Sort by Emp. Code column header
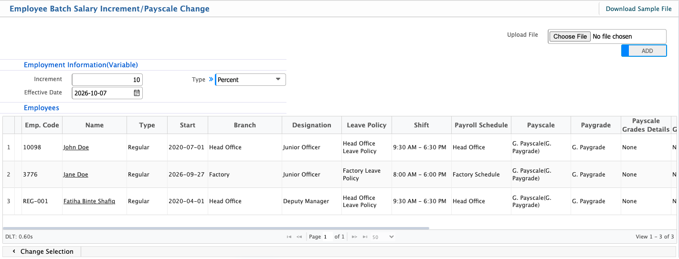Image resolution: width=679 pixels, height=259 pixels. click(x=42, y=125)
